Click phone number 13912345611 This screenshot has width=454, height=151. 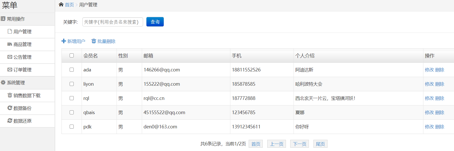(246, 127)
